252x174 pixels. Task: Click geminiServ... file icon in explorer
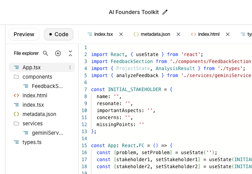pos(26,133)
